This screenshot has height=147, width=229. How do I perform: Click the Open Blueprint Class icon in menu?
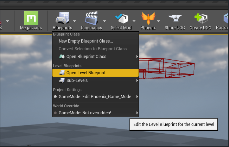[62, 57]
